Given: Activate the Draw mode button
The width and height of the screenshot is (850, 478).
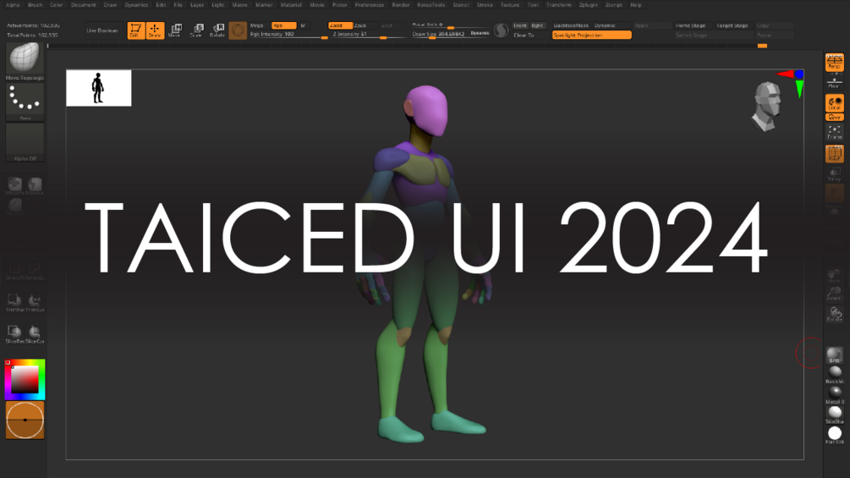Looking at the screenshot, I should coord(155,30).
